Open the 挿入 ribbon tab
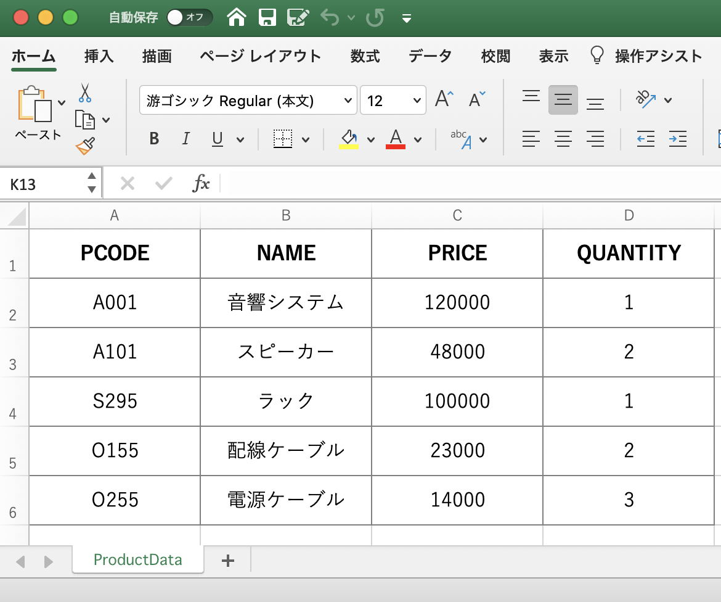 click(99, 56)
